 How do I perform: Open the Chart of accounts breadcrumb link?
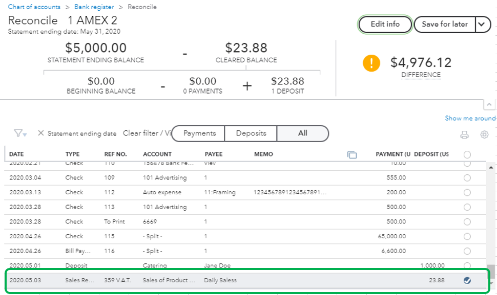pyautogui.click(x=34, y=7)
